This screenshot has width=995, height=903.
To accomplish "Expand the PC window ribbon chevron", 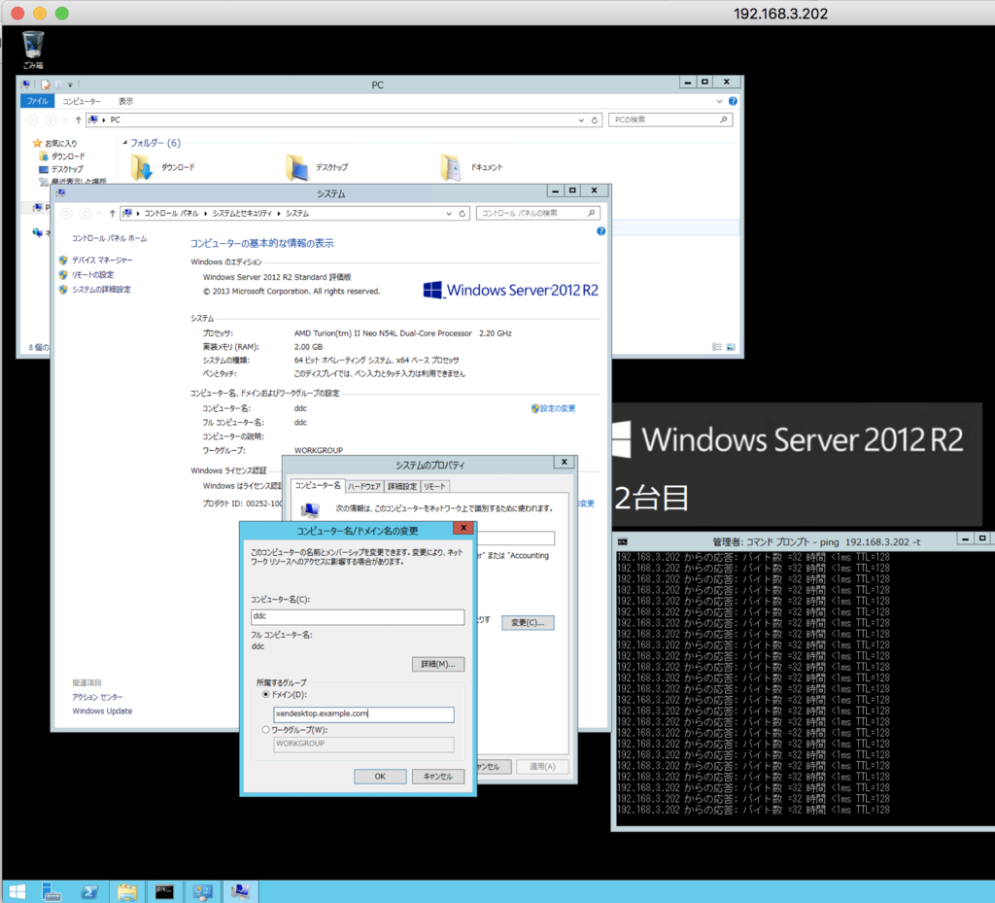I will (719, 101).
